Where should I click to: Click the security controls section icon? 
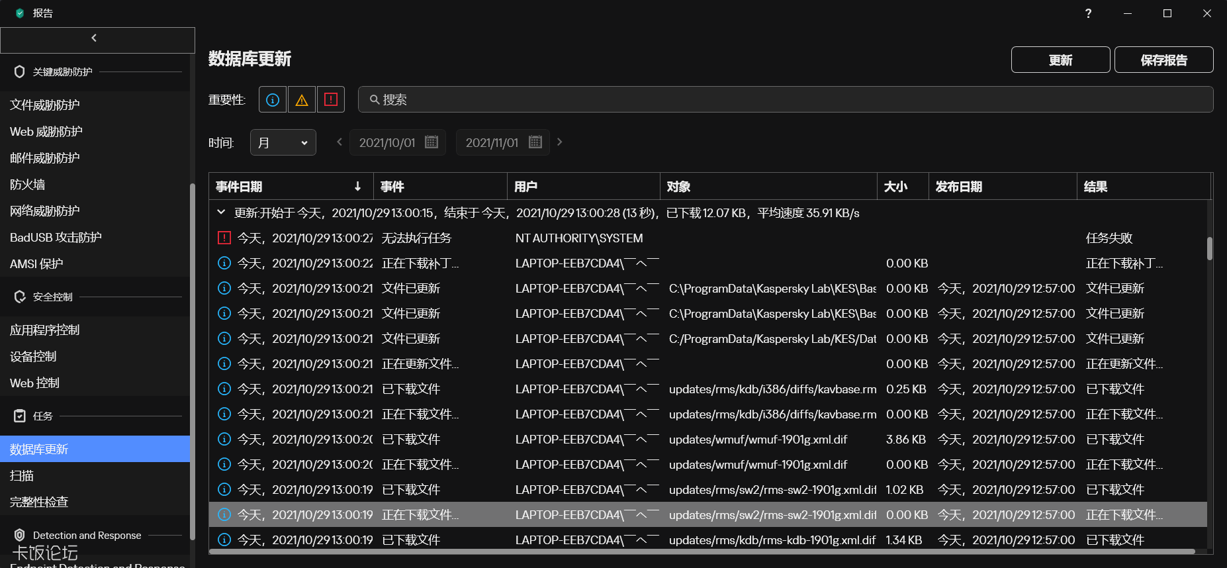(19, 297)
